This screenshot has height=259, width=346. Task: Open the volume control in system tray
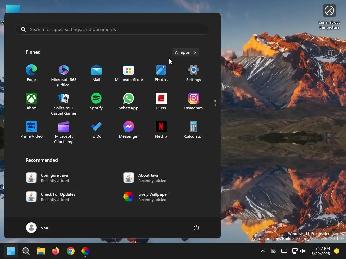click(x=303, y=251)
